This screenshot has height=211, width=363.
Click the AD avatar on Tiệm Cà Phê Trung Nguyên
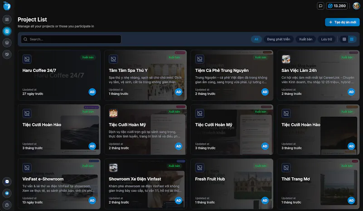pos(265,92)
